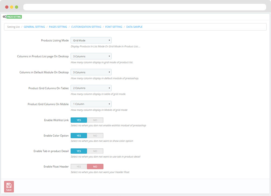Viewport: 271px width, 196px height.
Task: Go to General Setting tab
Action: pyautogui.click(x=34, y=27)
